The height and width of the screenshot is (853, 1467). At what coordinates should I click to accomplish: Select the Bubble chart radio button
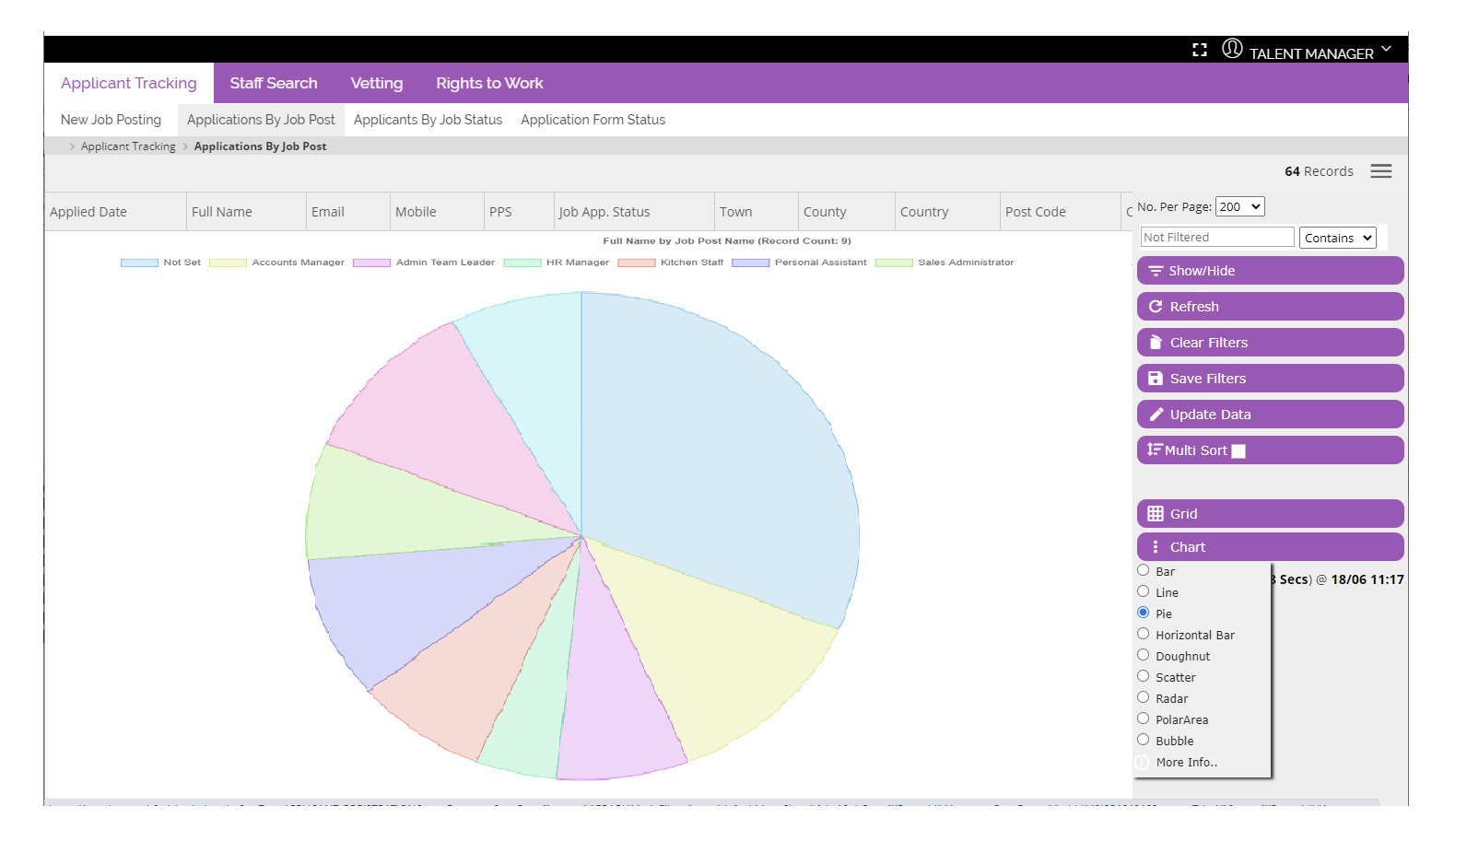(1144, 740)
